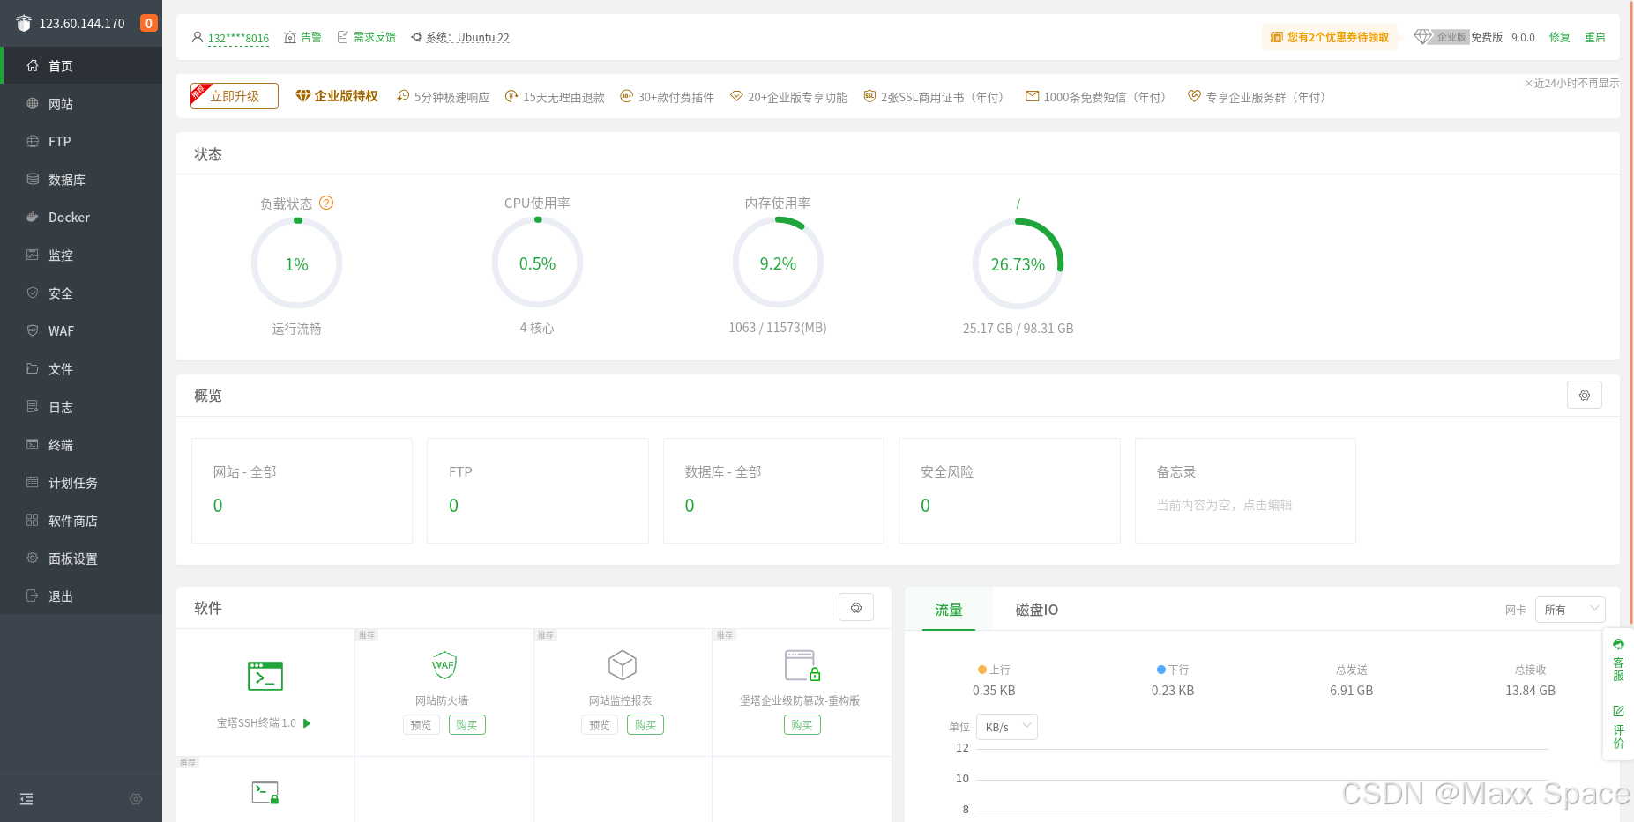The height and width of the screenshot is (822, 1634).
Task: Click the gear icon at sidebar bottom
Action: [x=136, y=799]
